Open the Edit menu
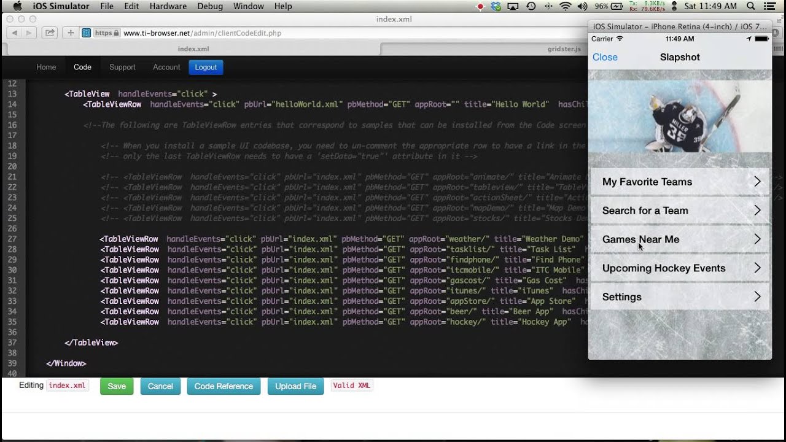 coord(131,6)
